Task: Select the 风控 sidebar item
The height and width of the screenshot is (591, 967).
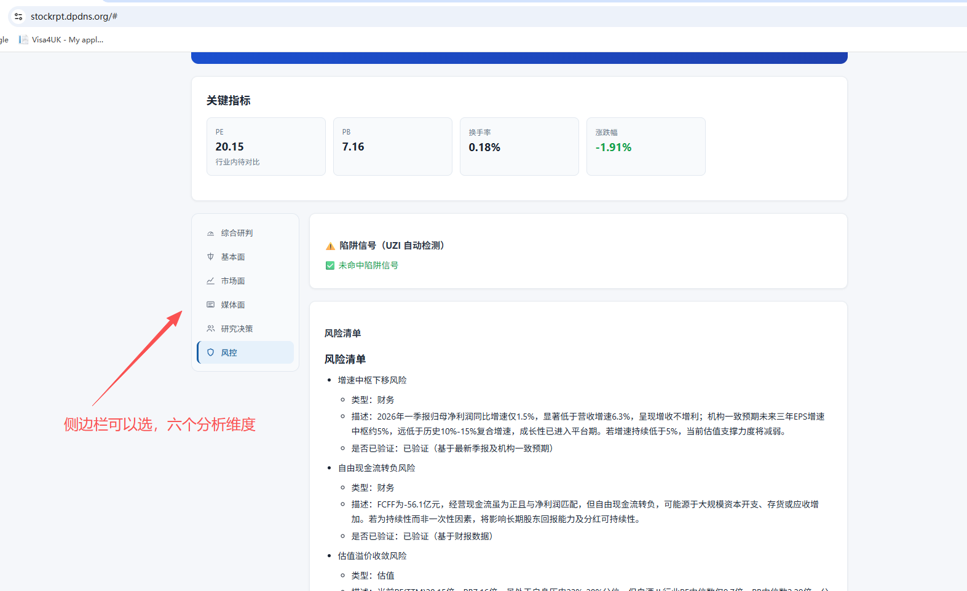Action: point(245,353)
